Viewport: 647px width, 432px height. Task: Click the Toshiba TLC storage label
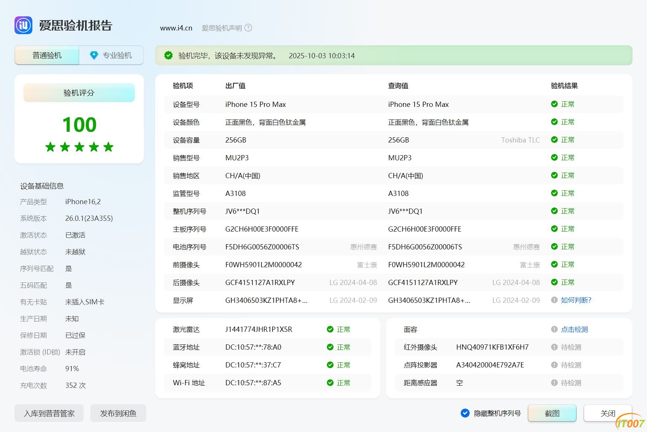[520, 140]
